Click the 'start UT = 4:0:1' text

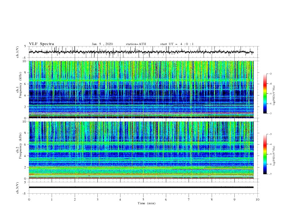coord(177,44)
